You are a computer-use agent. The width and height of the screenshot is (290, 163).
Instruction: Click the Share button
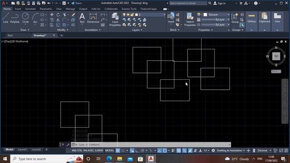(77, 3)
